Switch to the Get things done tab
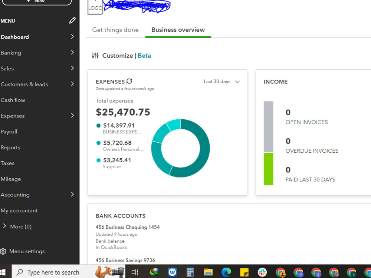Viewport: 371px width, 278px height. click(x=115, y=30)
